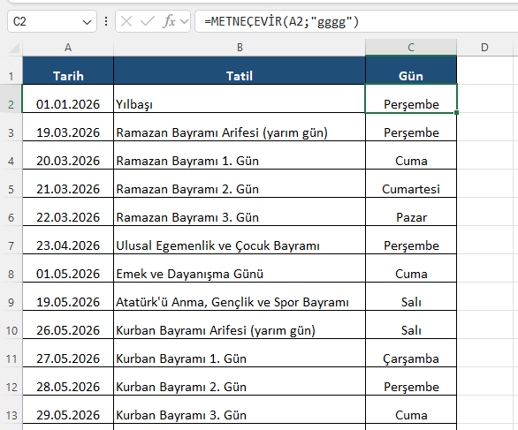Select row 12 header
The width and height of the screenshot is (518, 430).
click(x=11, y=381)
